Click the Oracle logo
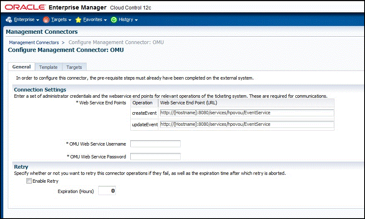 (x=25, y=7)
